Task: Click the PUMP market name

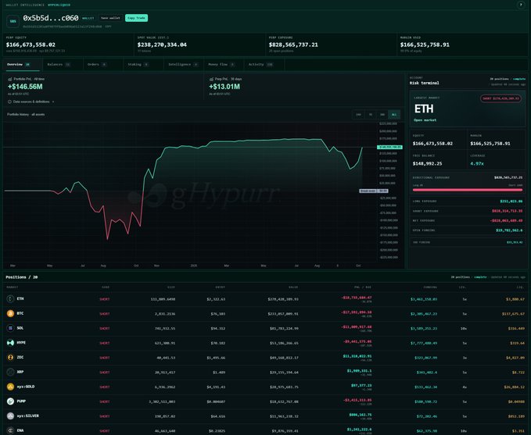Action: pyautogui.click(x=21, y=401)
